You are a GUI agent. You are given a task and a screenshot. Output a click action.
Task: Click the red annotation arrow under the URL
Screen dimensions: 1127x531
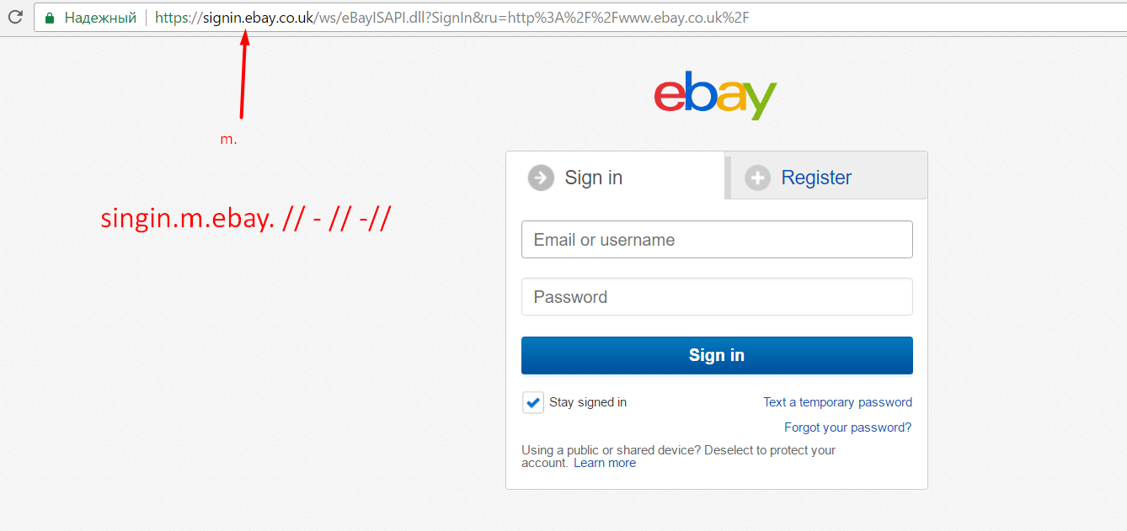[x=243, y=74]
